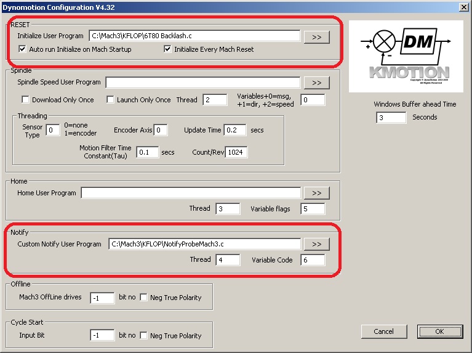This screenshot has width=472, height=353.
Task: Click the Home User Program field
Action: pyautogui.click(x=191, y=193)
